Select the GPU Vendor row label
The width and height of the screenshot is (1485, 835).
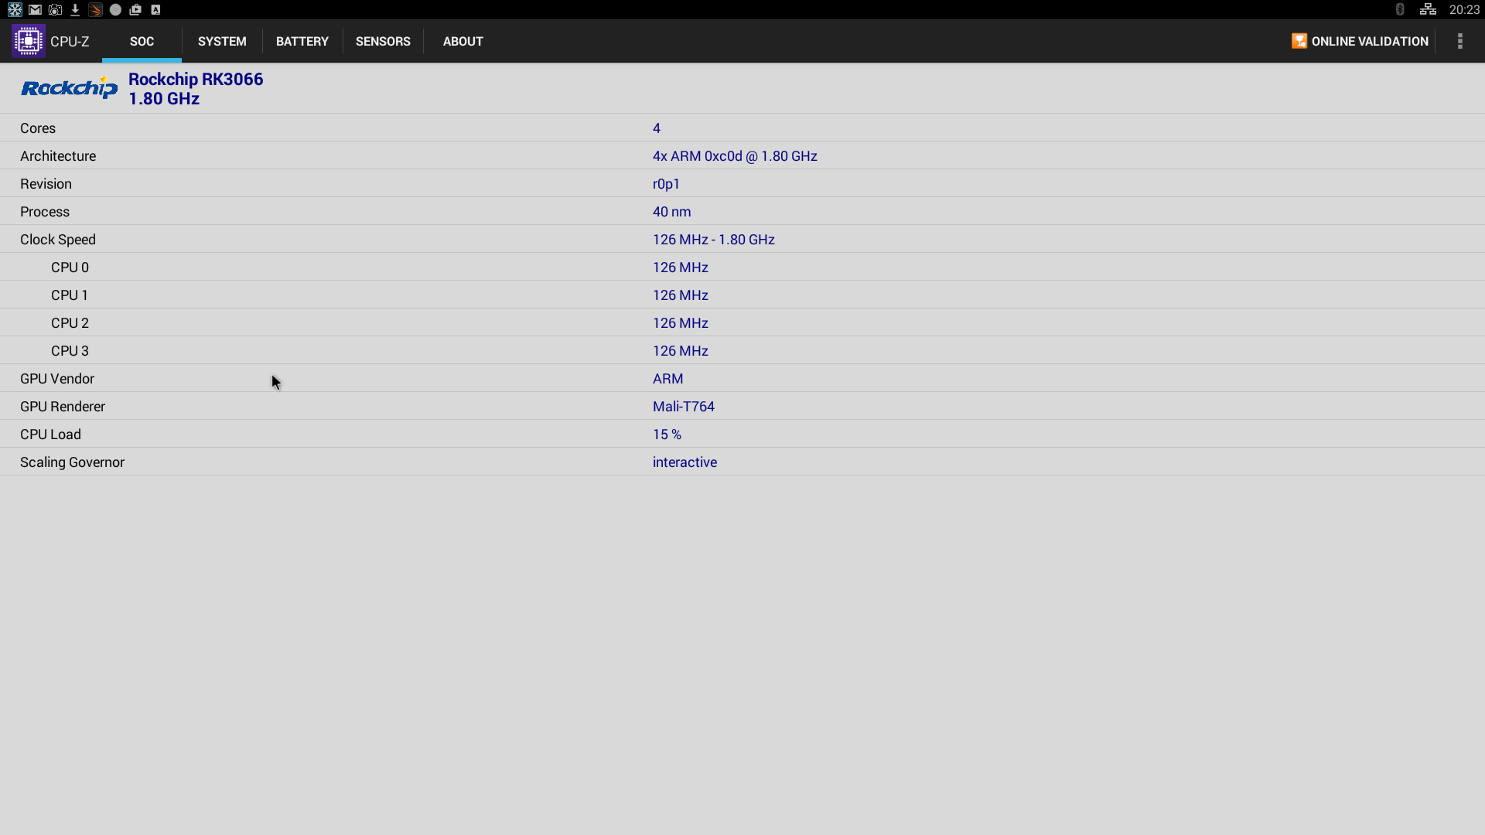click(x=57, y=379)
